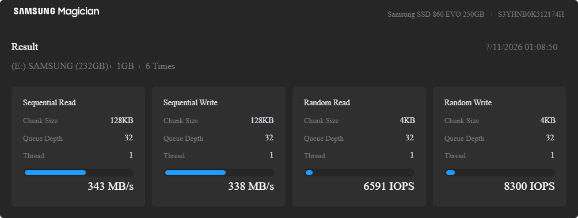Image resolution: width=578 pixels, height=218 pixels.
Task: Click the 338 MB/s write speed value
Action: (x=251, y=186)
